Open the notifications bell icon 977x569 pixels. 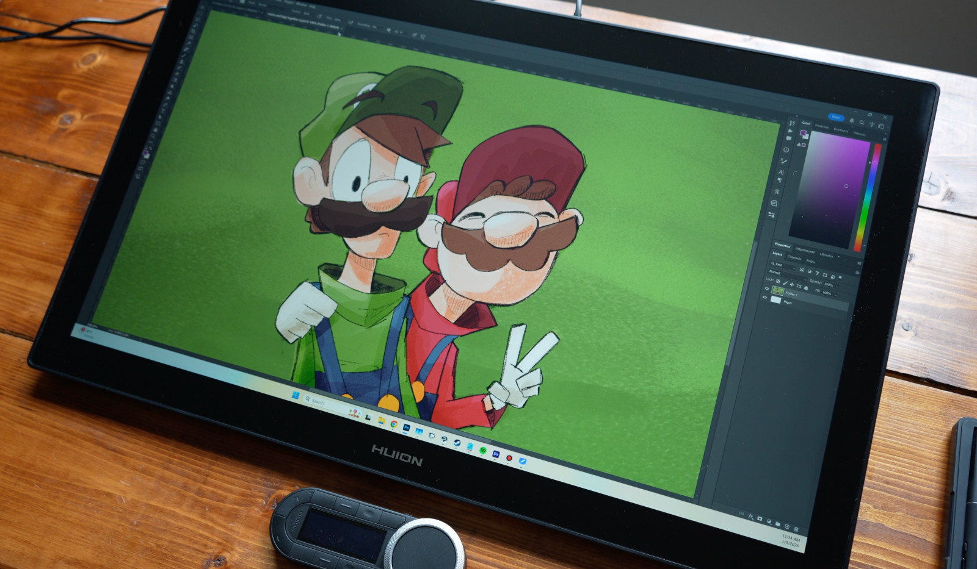coord(851,120)
